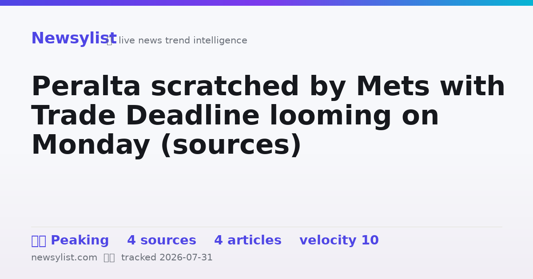Image resolution: width=533 pixels, height=279 pixels.
Task: Select the Peaking trend label
Action: click(x=80, y=240)
